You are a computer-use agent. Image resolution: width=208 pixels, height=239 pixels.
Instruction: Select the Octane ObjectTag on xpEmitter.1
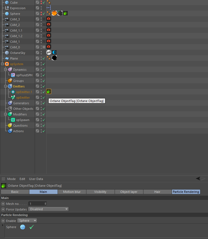click(49, 92)
